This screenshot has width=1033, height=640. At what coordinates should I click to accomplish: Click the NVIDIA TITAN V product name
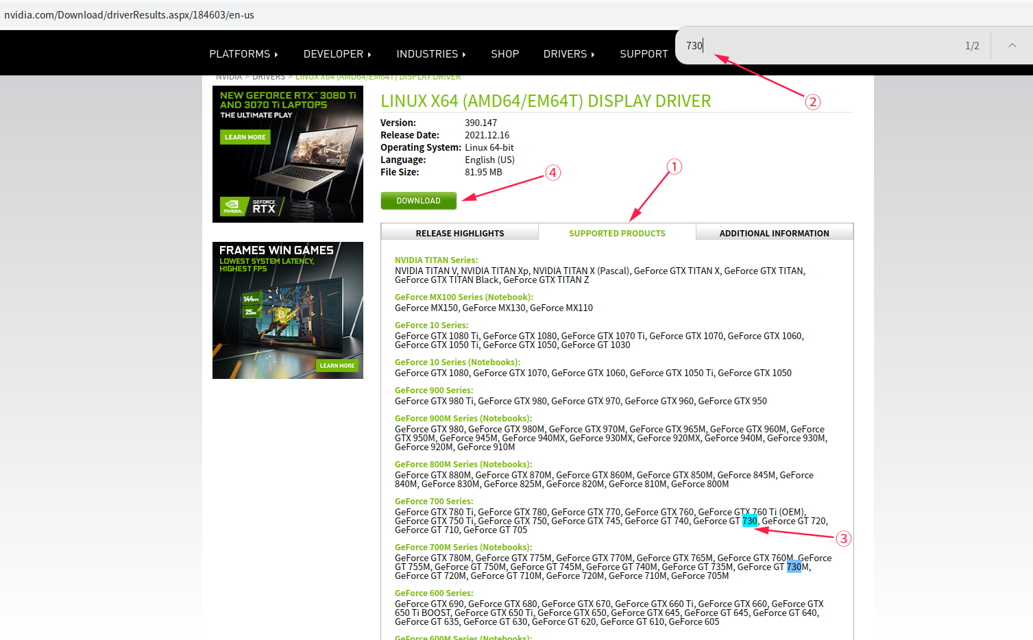pos(426,271)
